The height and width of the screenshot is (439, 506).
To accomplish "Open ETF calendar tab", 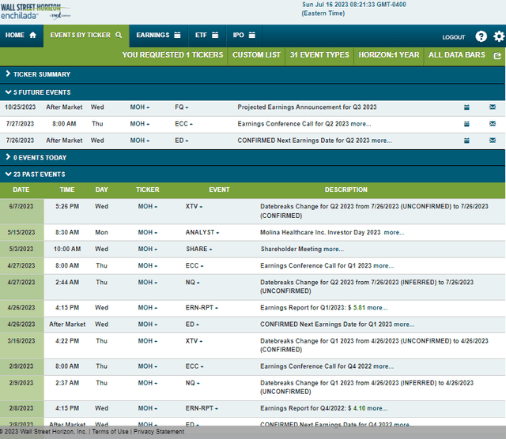I will point(207,35).
